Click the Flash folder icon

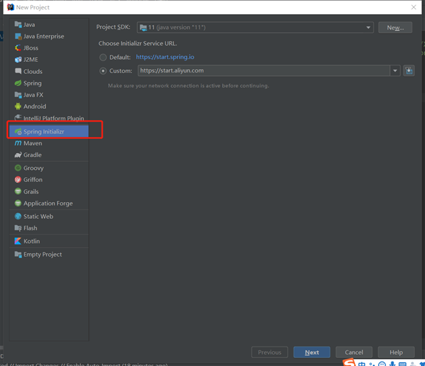(18, 228)
